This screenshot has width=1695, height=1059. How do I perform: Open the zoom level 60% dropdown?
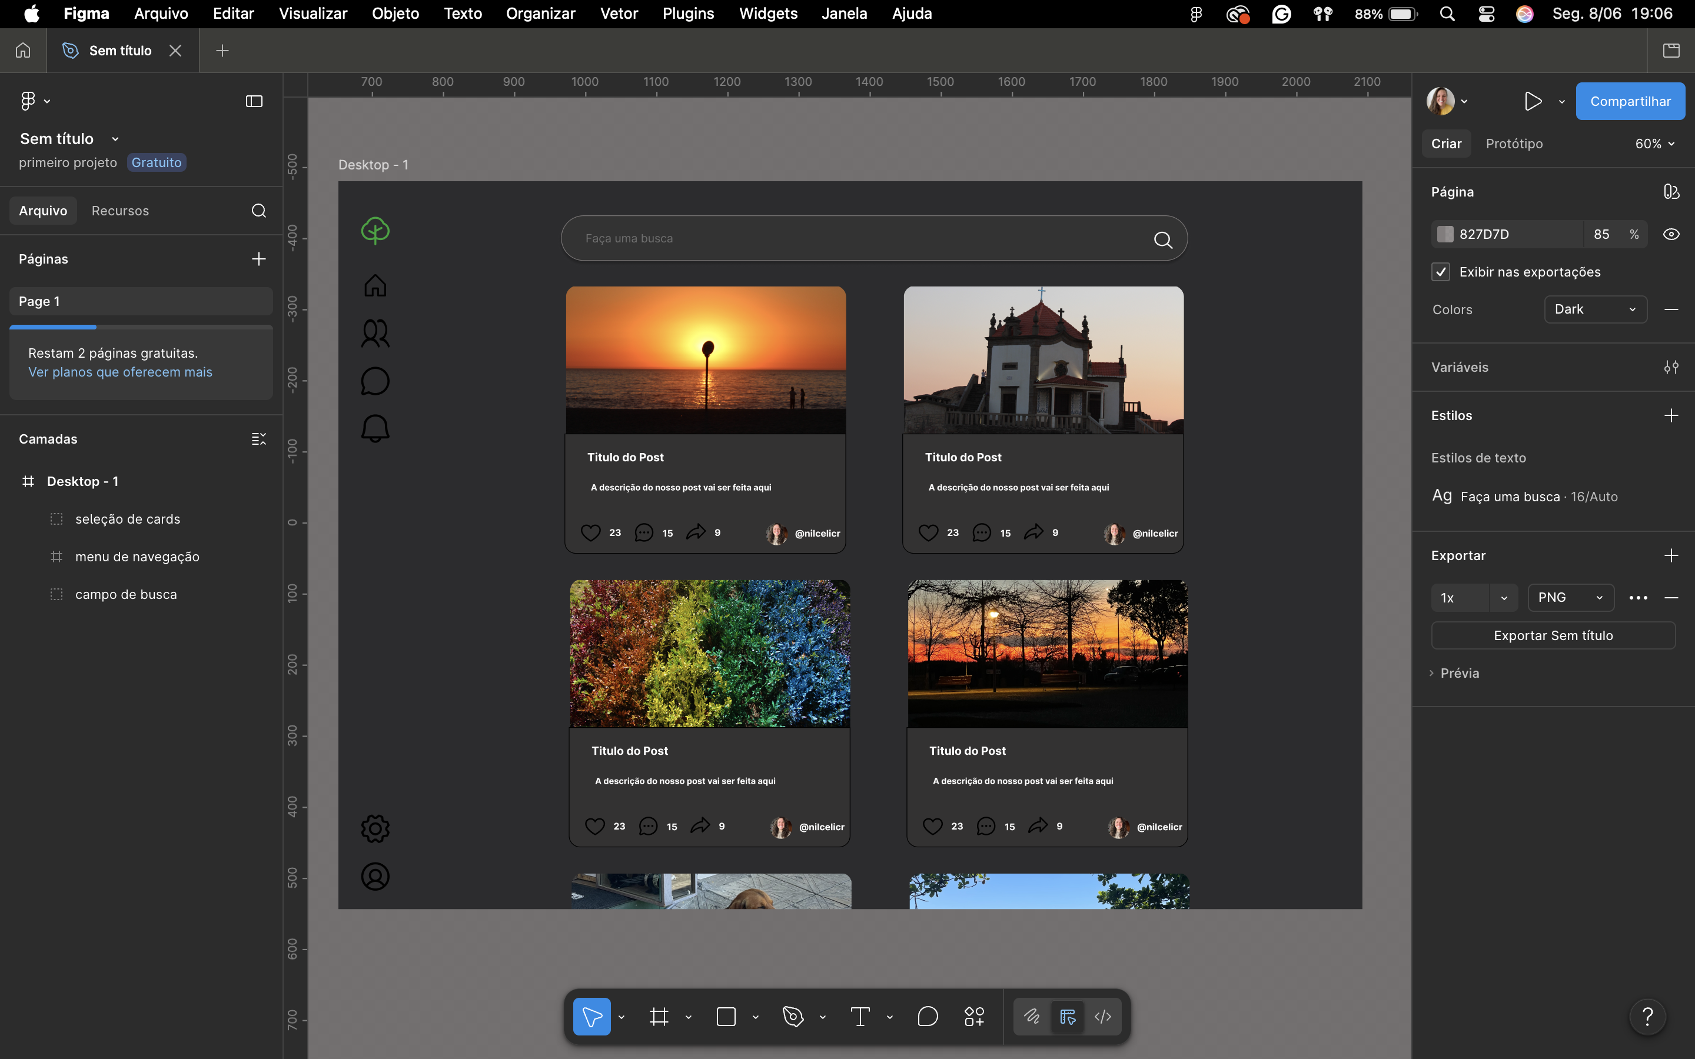coord(1654,144)
